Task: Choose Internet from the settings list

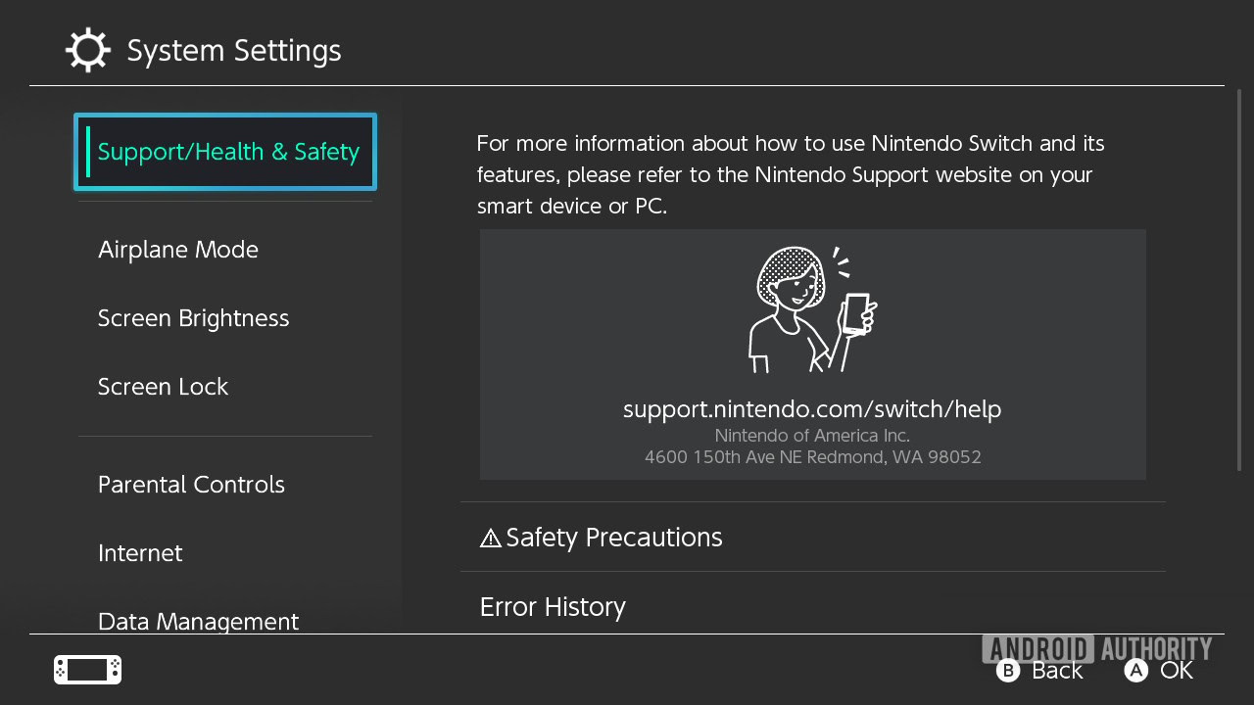Action: [x=140, y=553]
